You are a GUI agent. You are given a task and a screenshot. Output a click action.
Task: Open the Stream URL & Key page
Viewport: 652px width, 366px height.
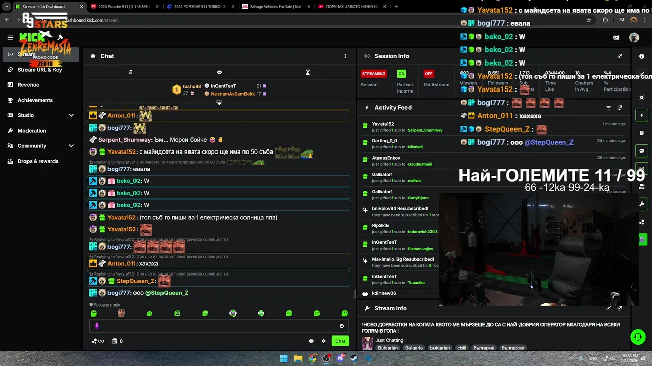pos(40,70)
